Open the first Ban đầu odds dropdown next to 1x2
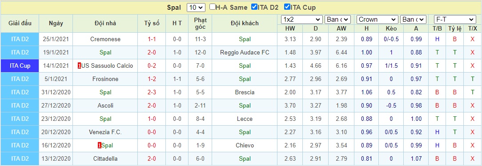 coord(337,19)
